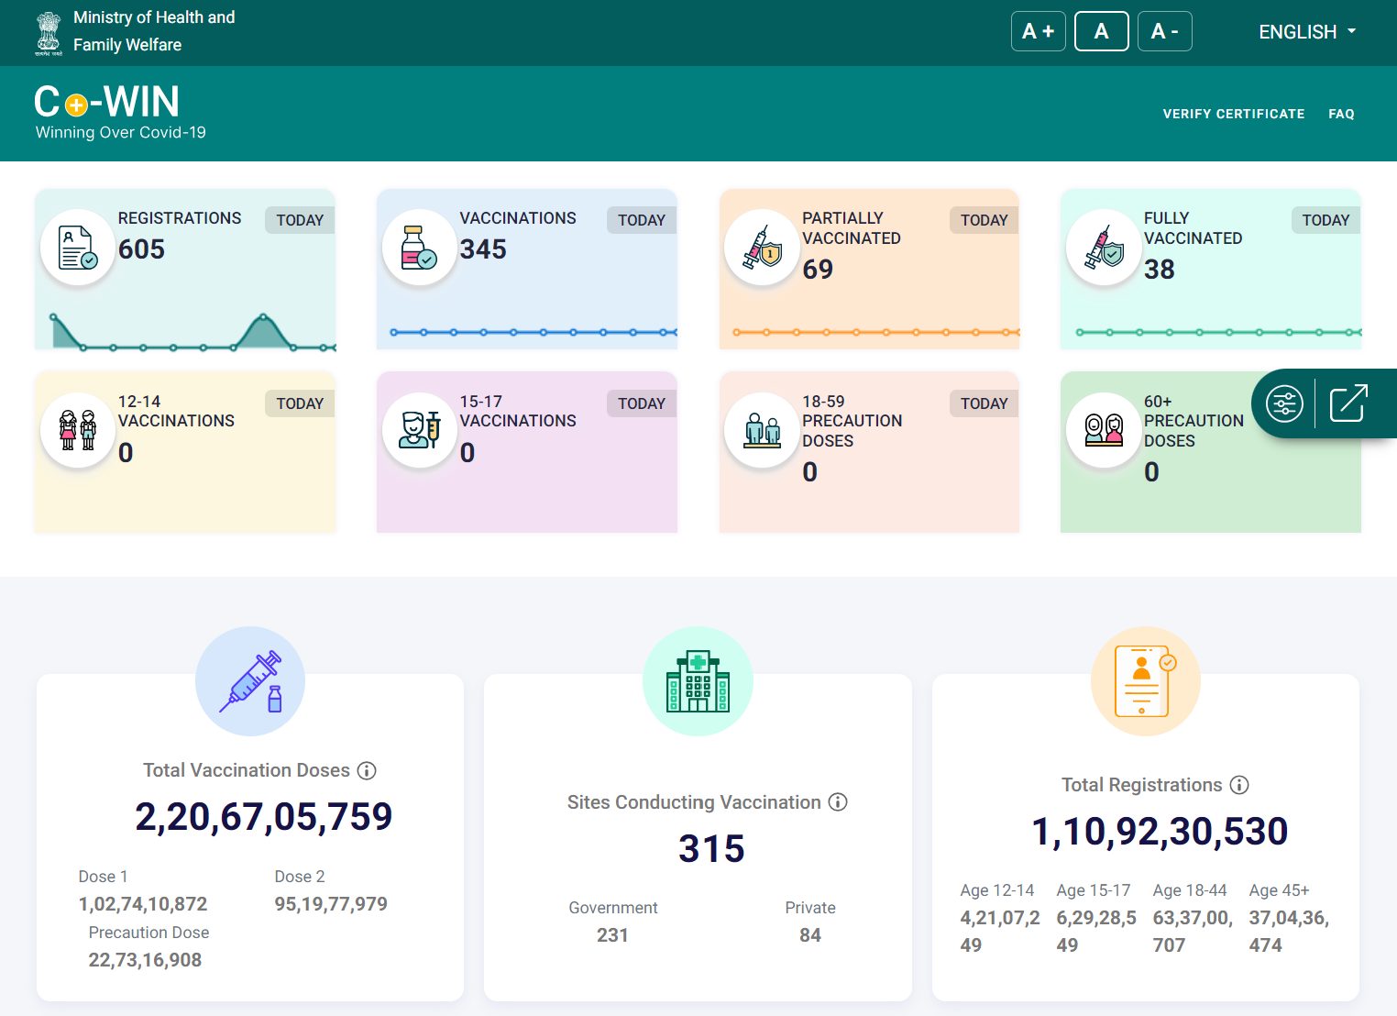Open the Verify Certificate page
Viewport: 1397px width, 1016px height.
coord(1234,114)
